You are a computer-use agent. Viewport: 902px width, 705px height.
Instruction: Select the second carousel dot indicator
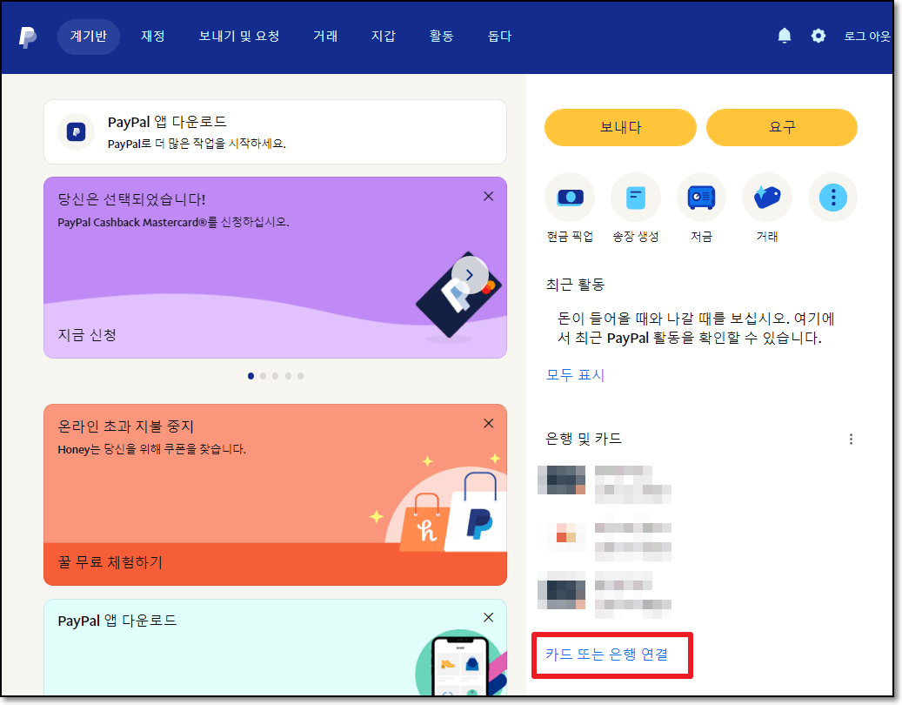263,376
